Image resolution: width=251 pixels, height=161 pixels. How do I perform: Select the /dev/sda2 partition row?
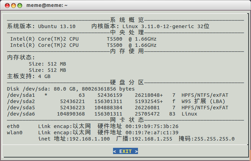[x=116, y=101]
